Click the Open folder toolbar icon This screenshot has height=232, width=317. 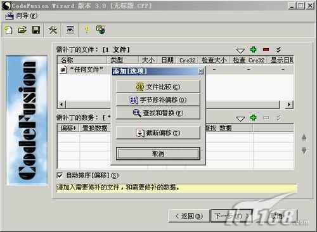[22, 30]
